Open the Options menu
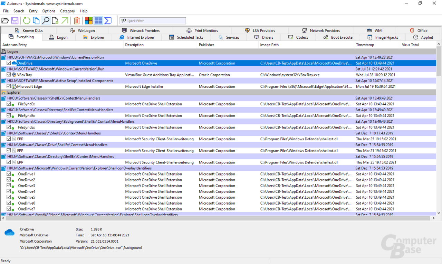This screenshot has width=442, height=264. [x=49, y=11]
